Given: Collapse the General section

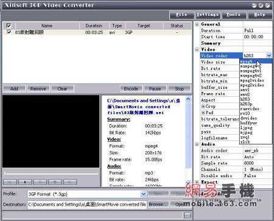Looking at the screenshot, I should 197,24.
